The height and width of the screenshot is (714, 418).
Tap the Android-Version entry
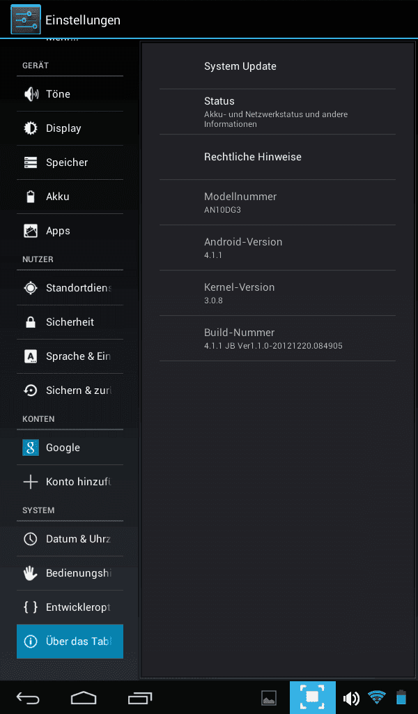(277, 248)
